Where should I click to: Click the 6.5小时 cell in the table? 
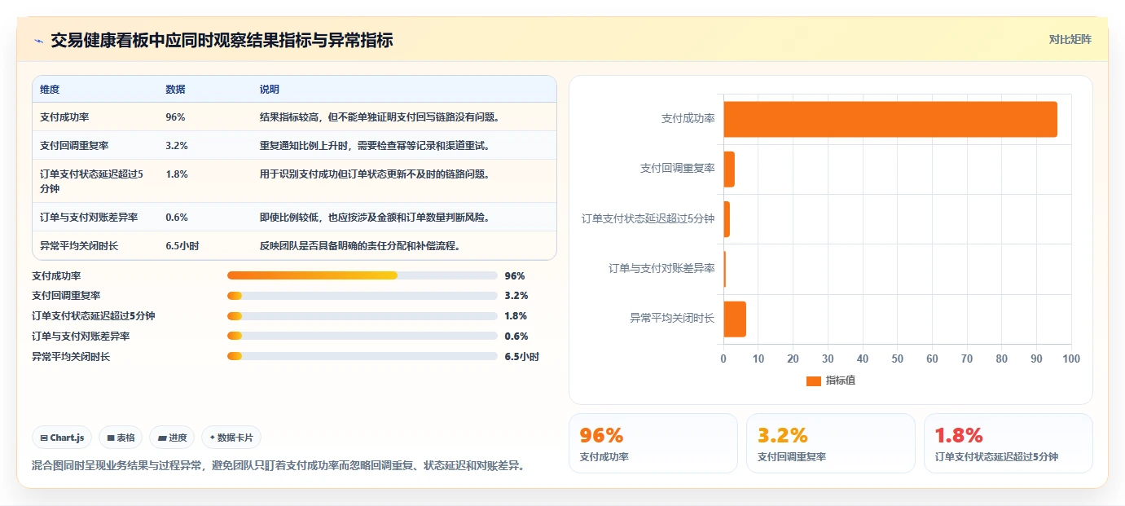pos(182,245)
